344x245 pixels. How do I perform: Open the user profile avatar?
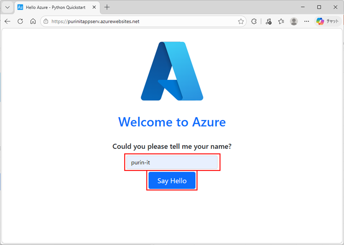pos(294,21)
